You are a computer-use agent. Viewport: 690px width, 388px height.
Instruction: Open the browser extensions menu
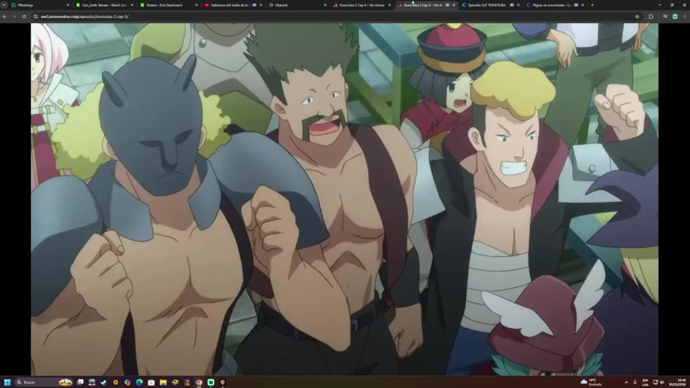pos(651,17)
